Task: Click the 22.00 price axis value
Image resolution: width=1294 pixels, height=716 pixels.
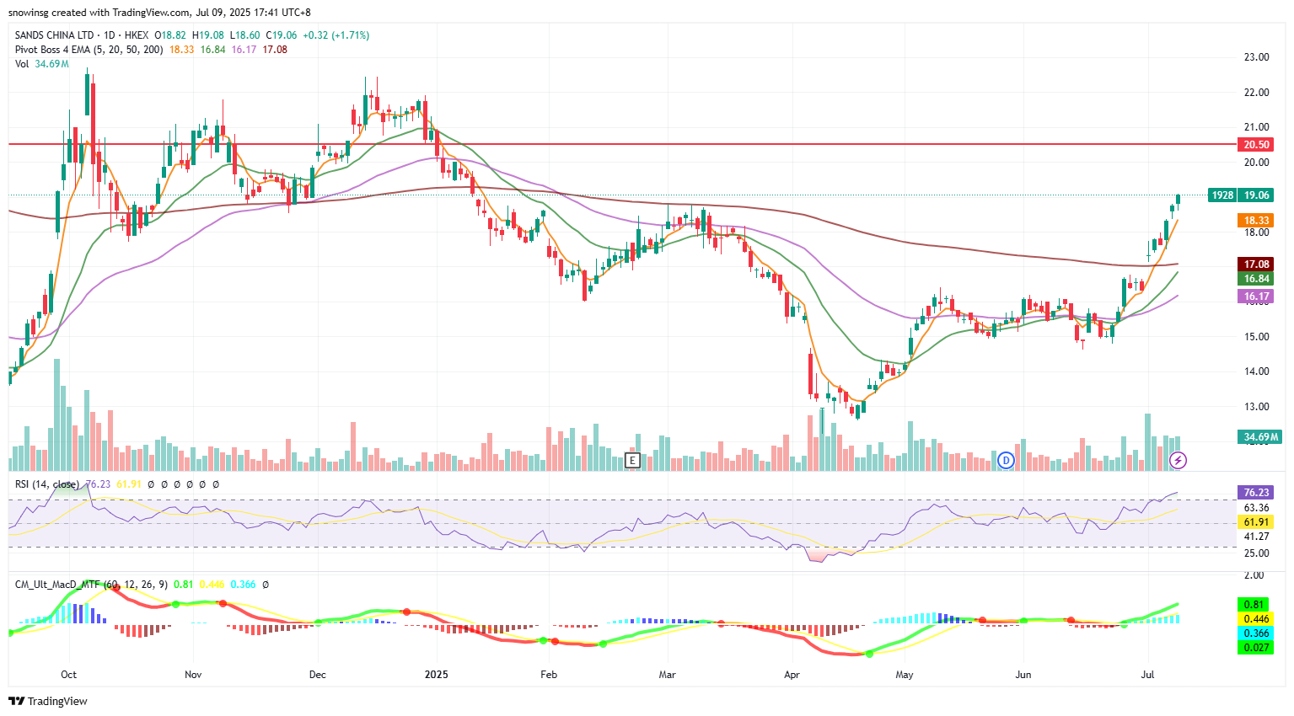Action: click(1257, 93)
